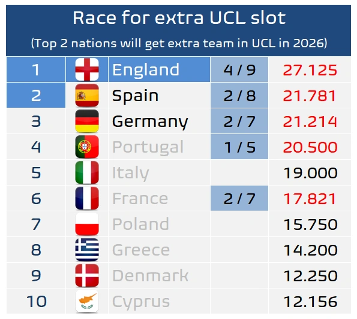Image resolution: width=357 pixels, height=319 pixels.
Task: Click England's 4 / 9 teams cell
Action: [x=239, y=69]
